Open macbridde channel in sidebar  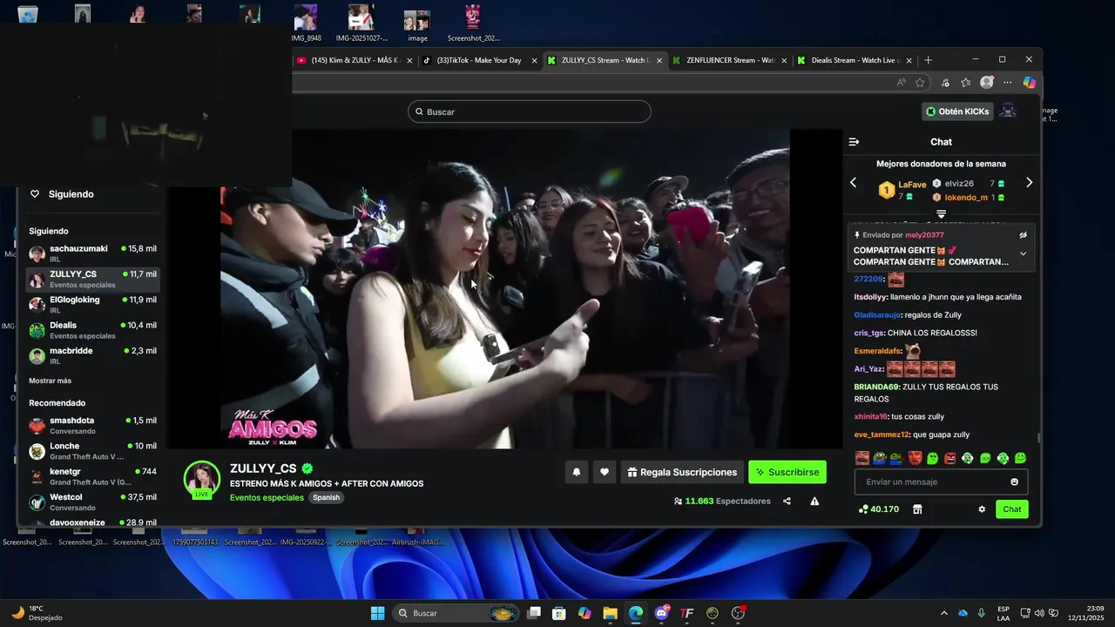92,355
